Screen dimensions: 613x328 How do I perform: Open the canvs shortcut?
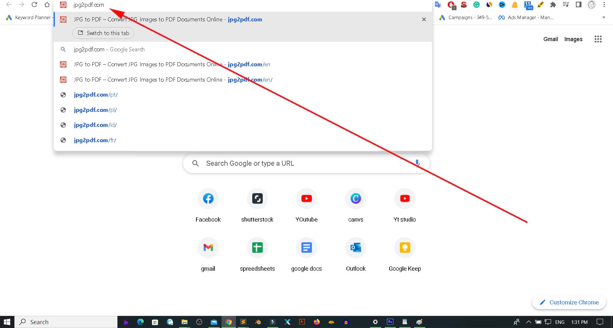[356, 205]
